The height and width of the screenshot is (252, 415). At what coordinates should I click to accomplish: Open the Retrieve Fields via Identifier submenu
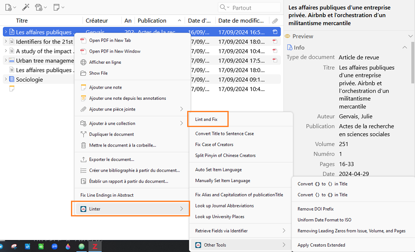(241, 230)
